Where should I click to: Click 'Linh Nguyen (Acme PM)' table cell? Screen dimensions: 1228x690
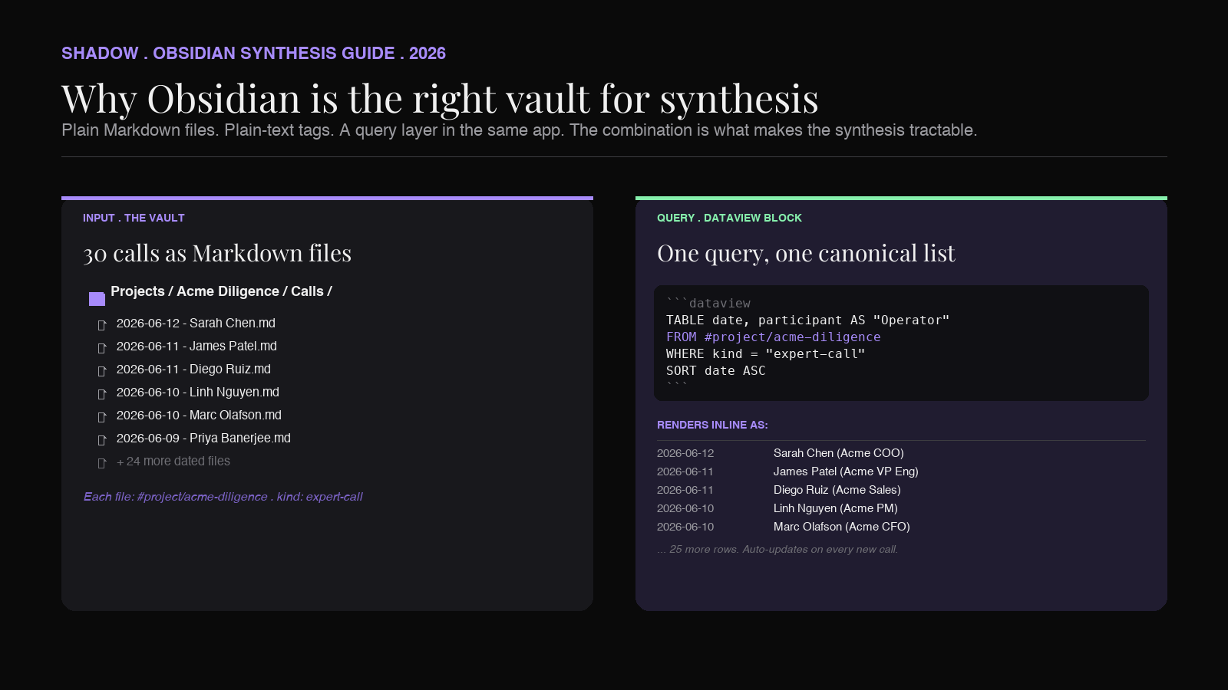point(836,508)
